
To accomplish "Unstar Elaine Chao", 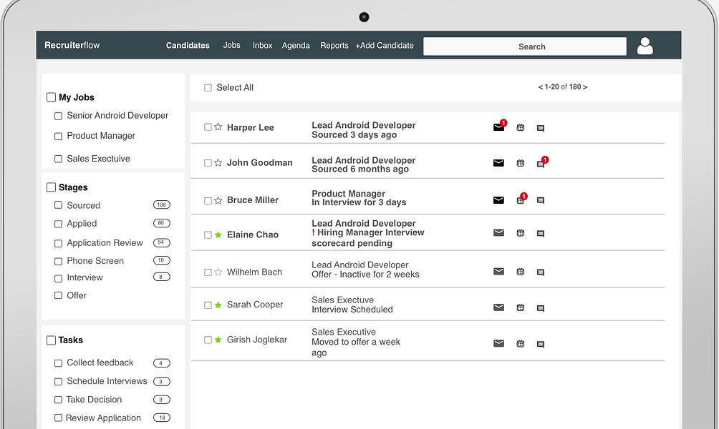I will [x=218, y=235].
